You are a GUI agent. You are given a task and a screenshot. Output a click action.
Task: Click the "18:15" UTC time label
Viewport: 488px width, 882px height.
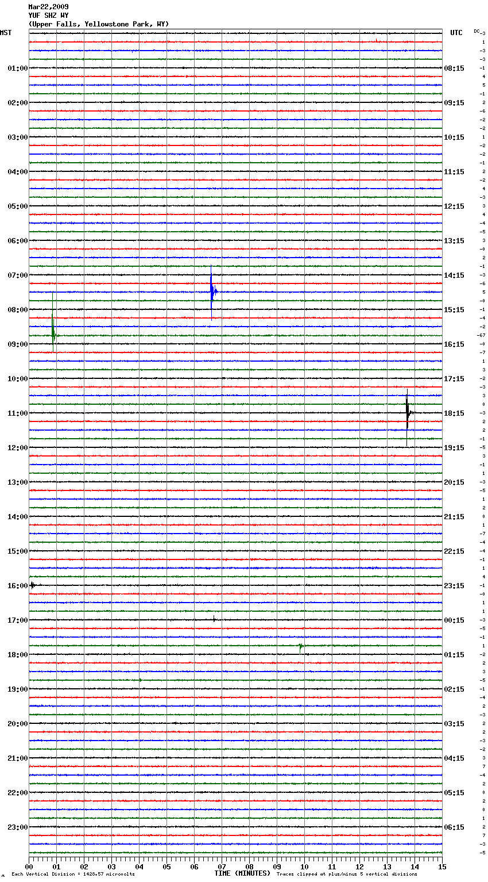coord(454,413)
